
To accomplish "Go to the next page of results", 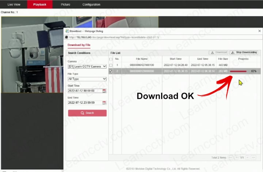I will (247, 157).
